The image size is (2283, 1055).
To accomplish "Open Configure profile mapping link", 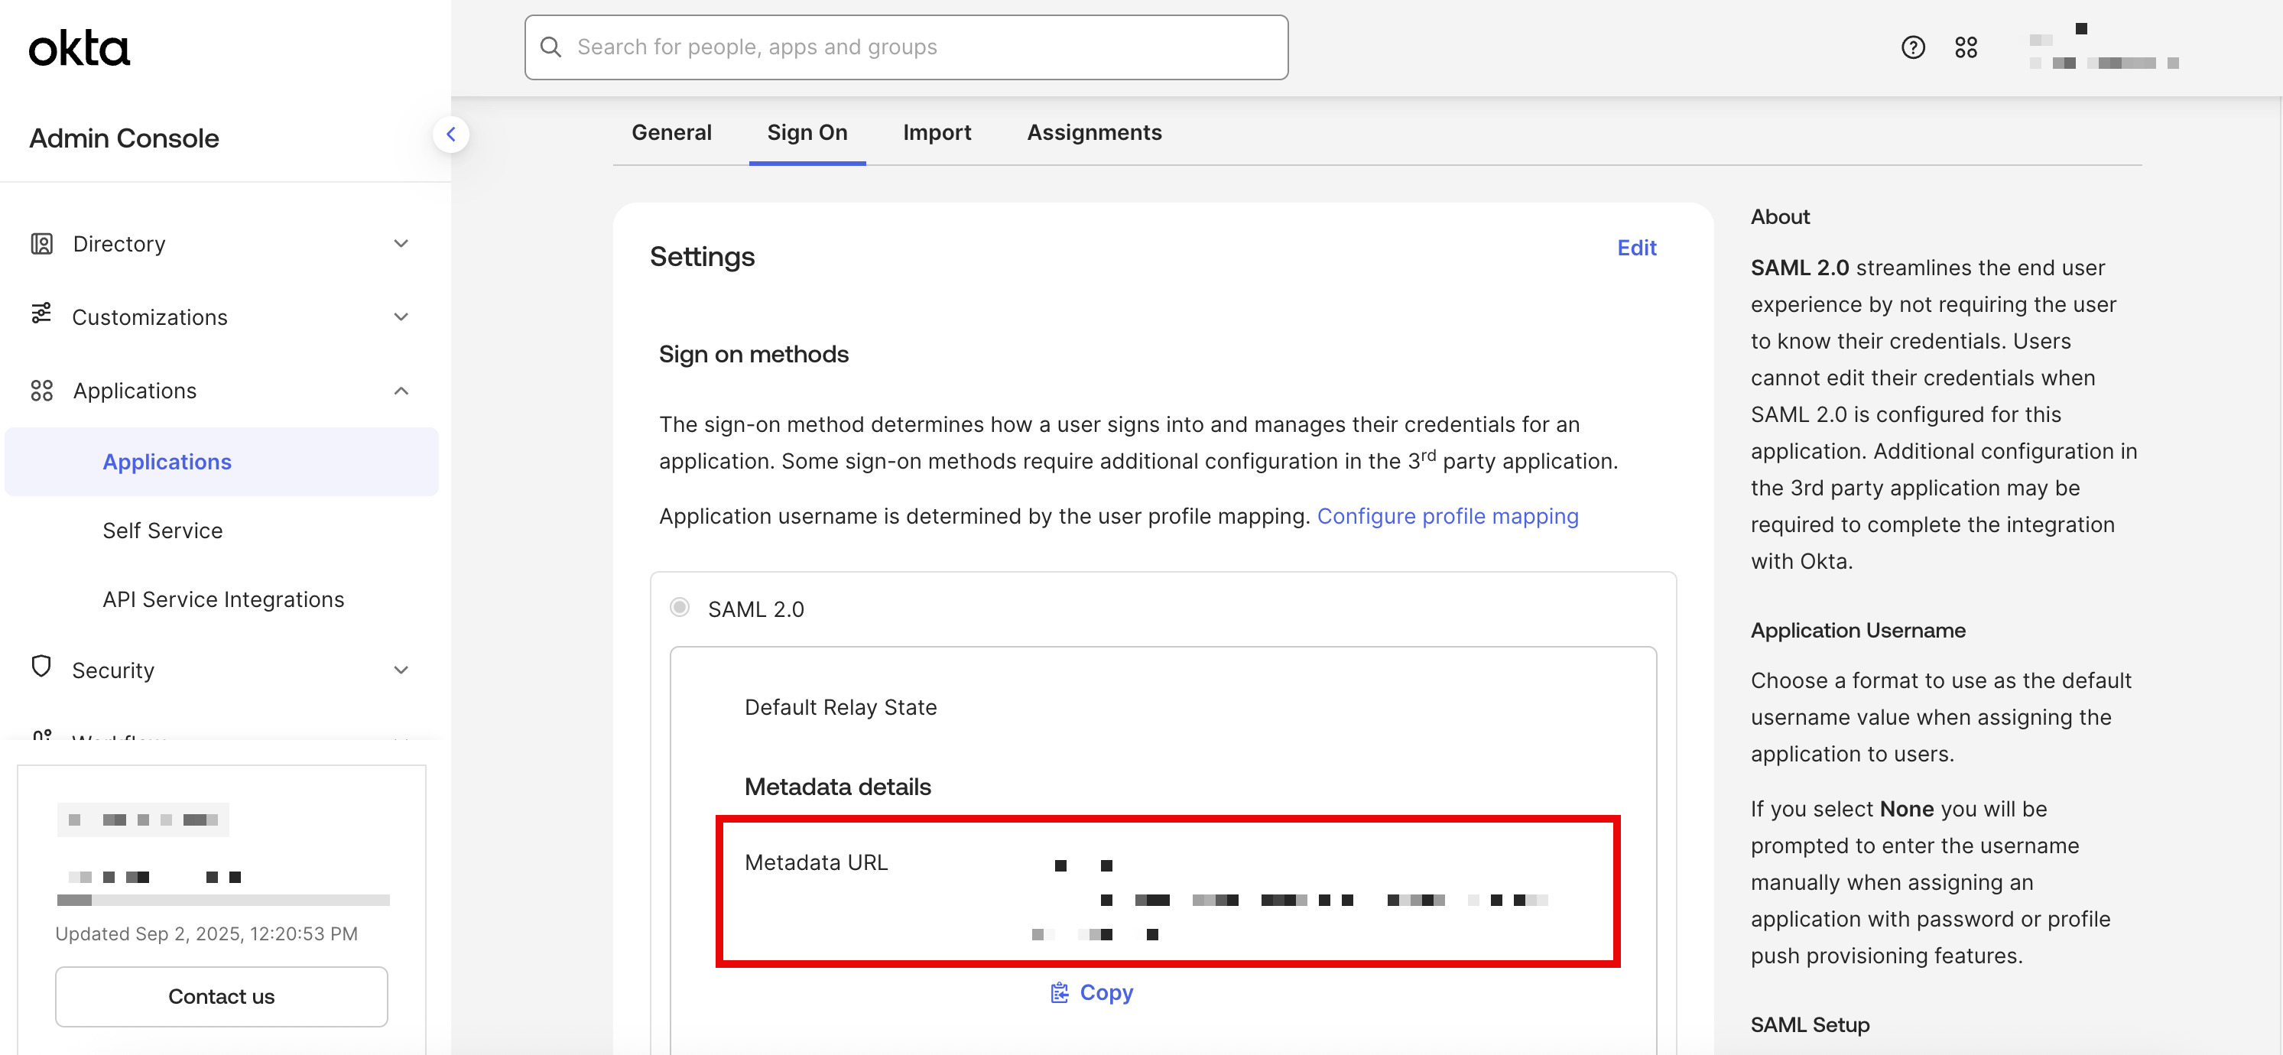I will click(x=1447, y=517).
